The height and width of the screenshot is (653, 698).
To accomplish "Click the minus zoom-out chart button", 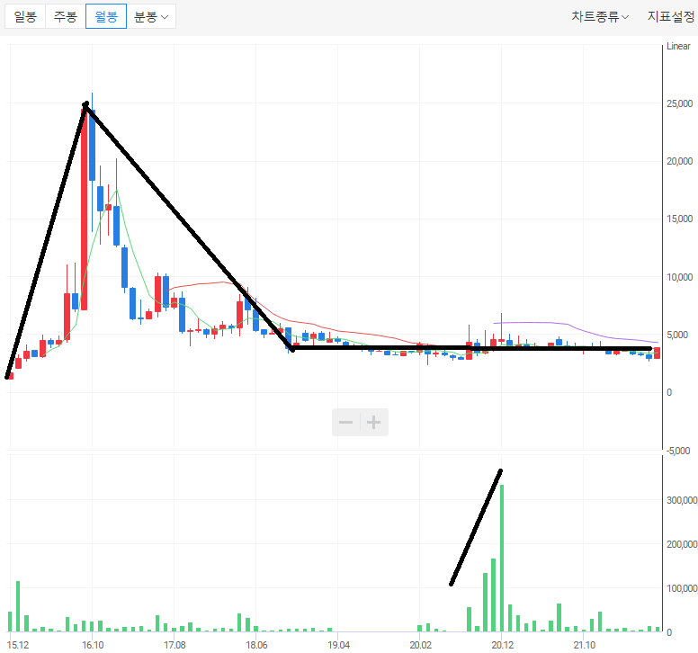I will pyautogui.click(x=346, y=422).
